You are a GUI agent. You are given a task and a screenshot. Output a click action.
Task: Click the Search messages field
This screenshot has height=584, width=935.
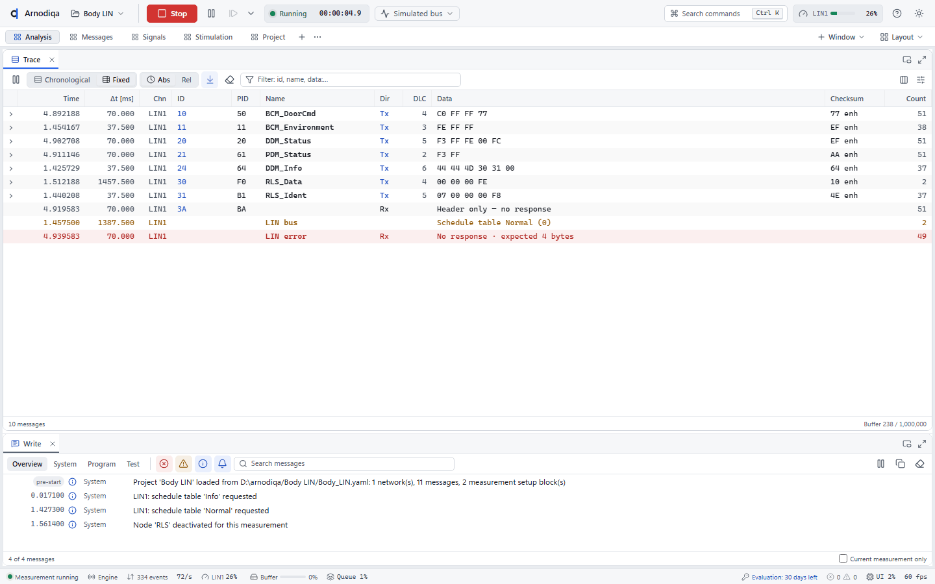click(x=344, y=464)
